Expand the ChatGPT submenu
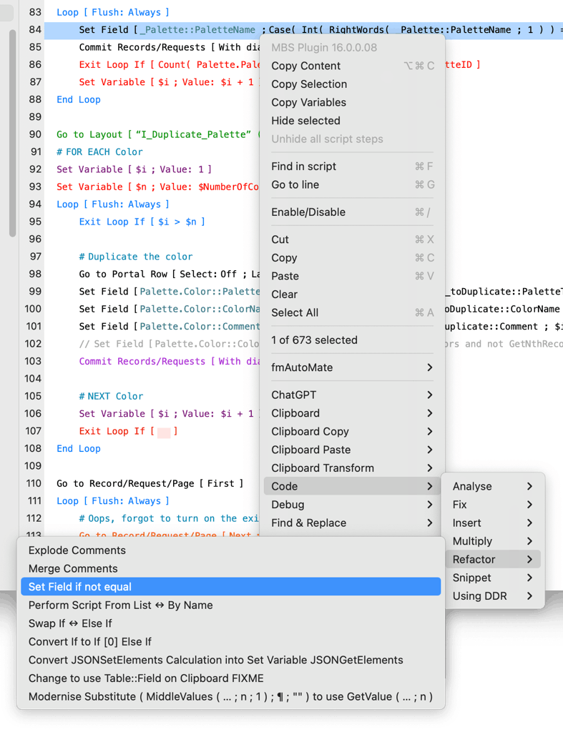The height and width of the screenshot is (732, 563). [x=352, y=395]
